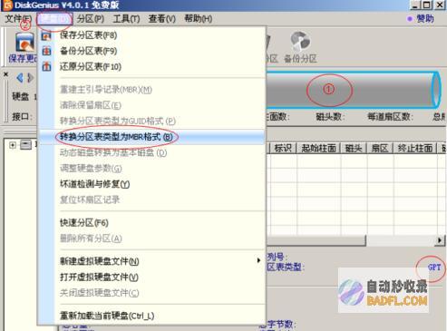447x331 pixels.
Task: Click the 每道扇区数: label
Action: pos(389,116)
